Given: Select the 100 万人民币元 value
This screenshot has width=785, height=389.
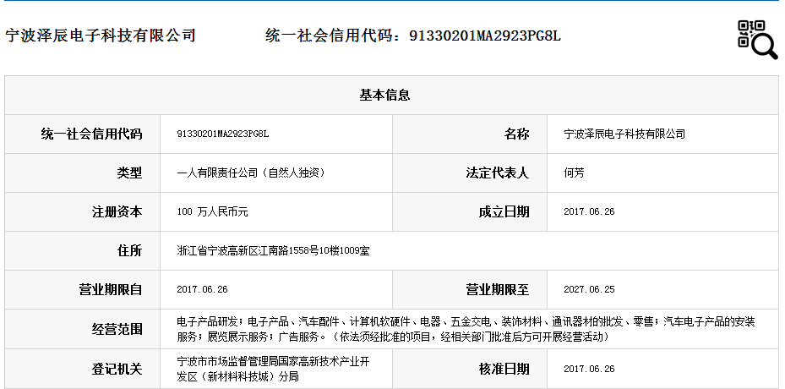Looking at the screenshot, I should 212,211.
